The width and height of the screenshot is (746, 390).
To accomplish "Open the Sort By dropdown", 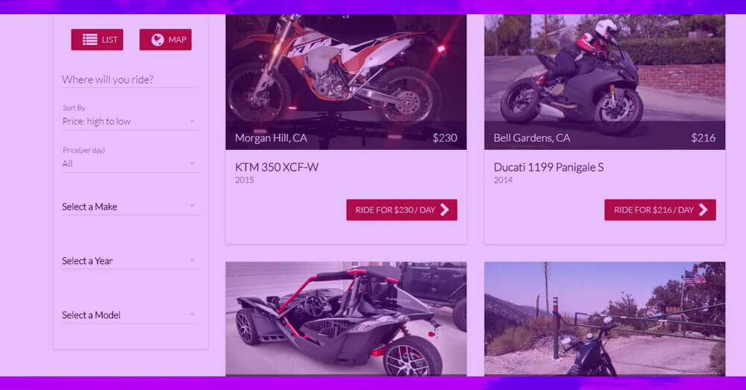I will point(129,122).
